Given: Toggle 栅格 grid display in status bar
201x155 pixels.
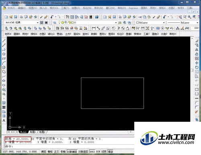Looking at the screenshot, I should [x=50, y=151].
